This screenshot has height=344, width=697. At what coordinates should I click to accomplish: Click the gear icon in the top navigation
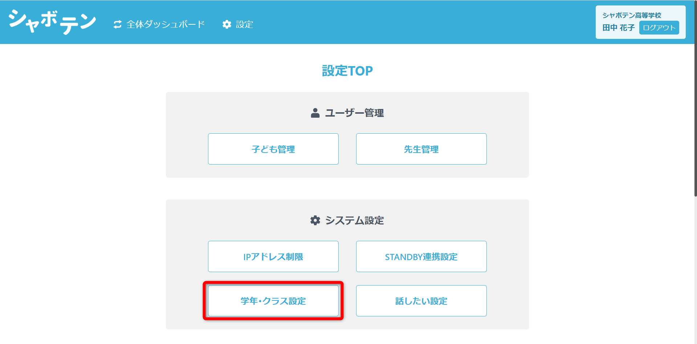click(x=227, y=24)
